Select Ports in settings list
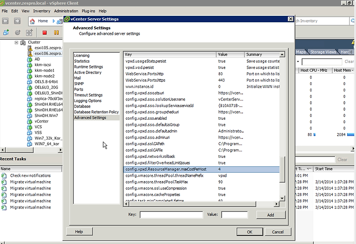 pos(79,90)
